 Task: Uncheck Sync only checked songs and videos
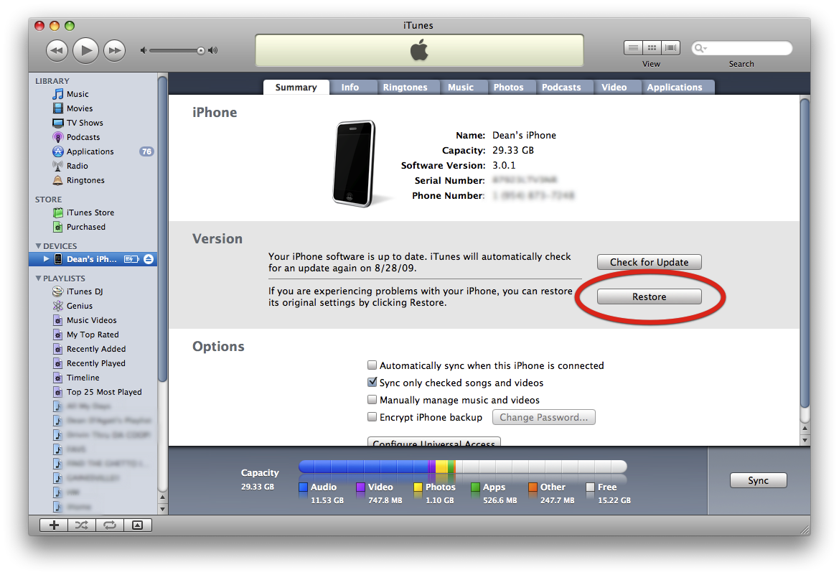coord(372,383)
